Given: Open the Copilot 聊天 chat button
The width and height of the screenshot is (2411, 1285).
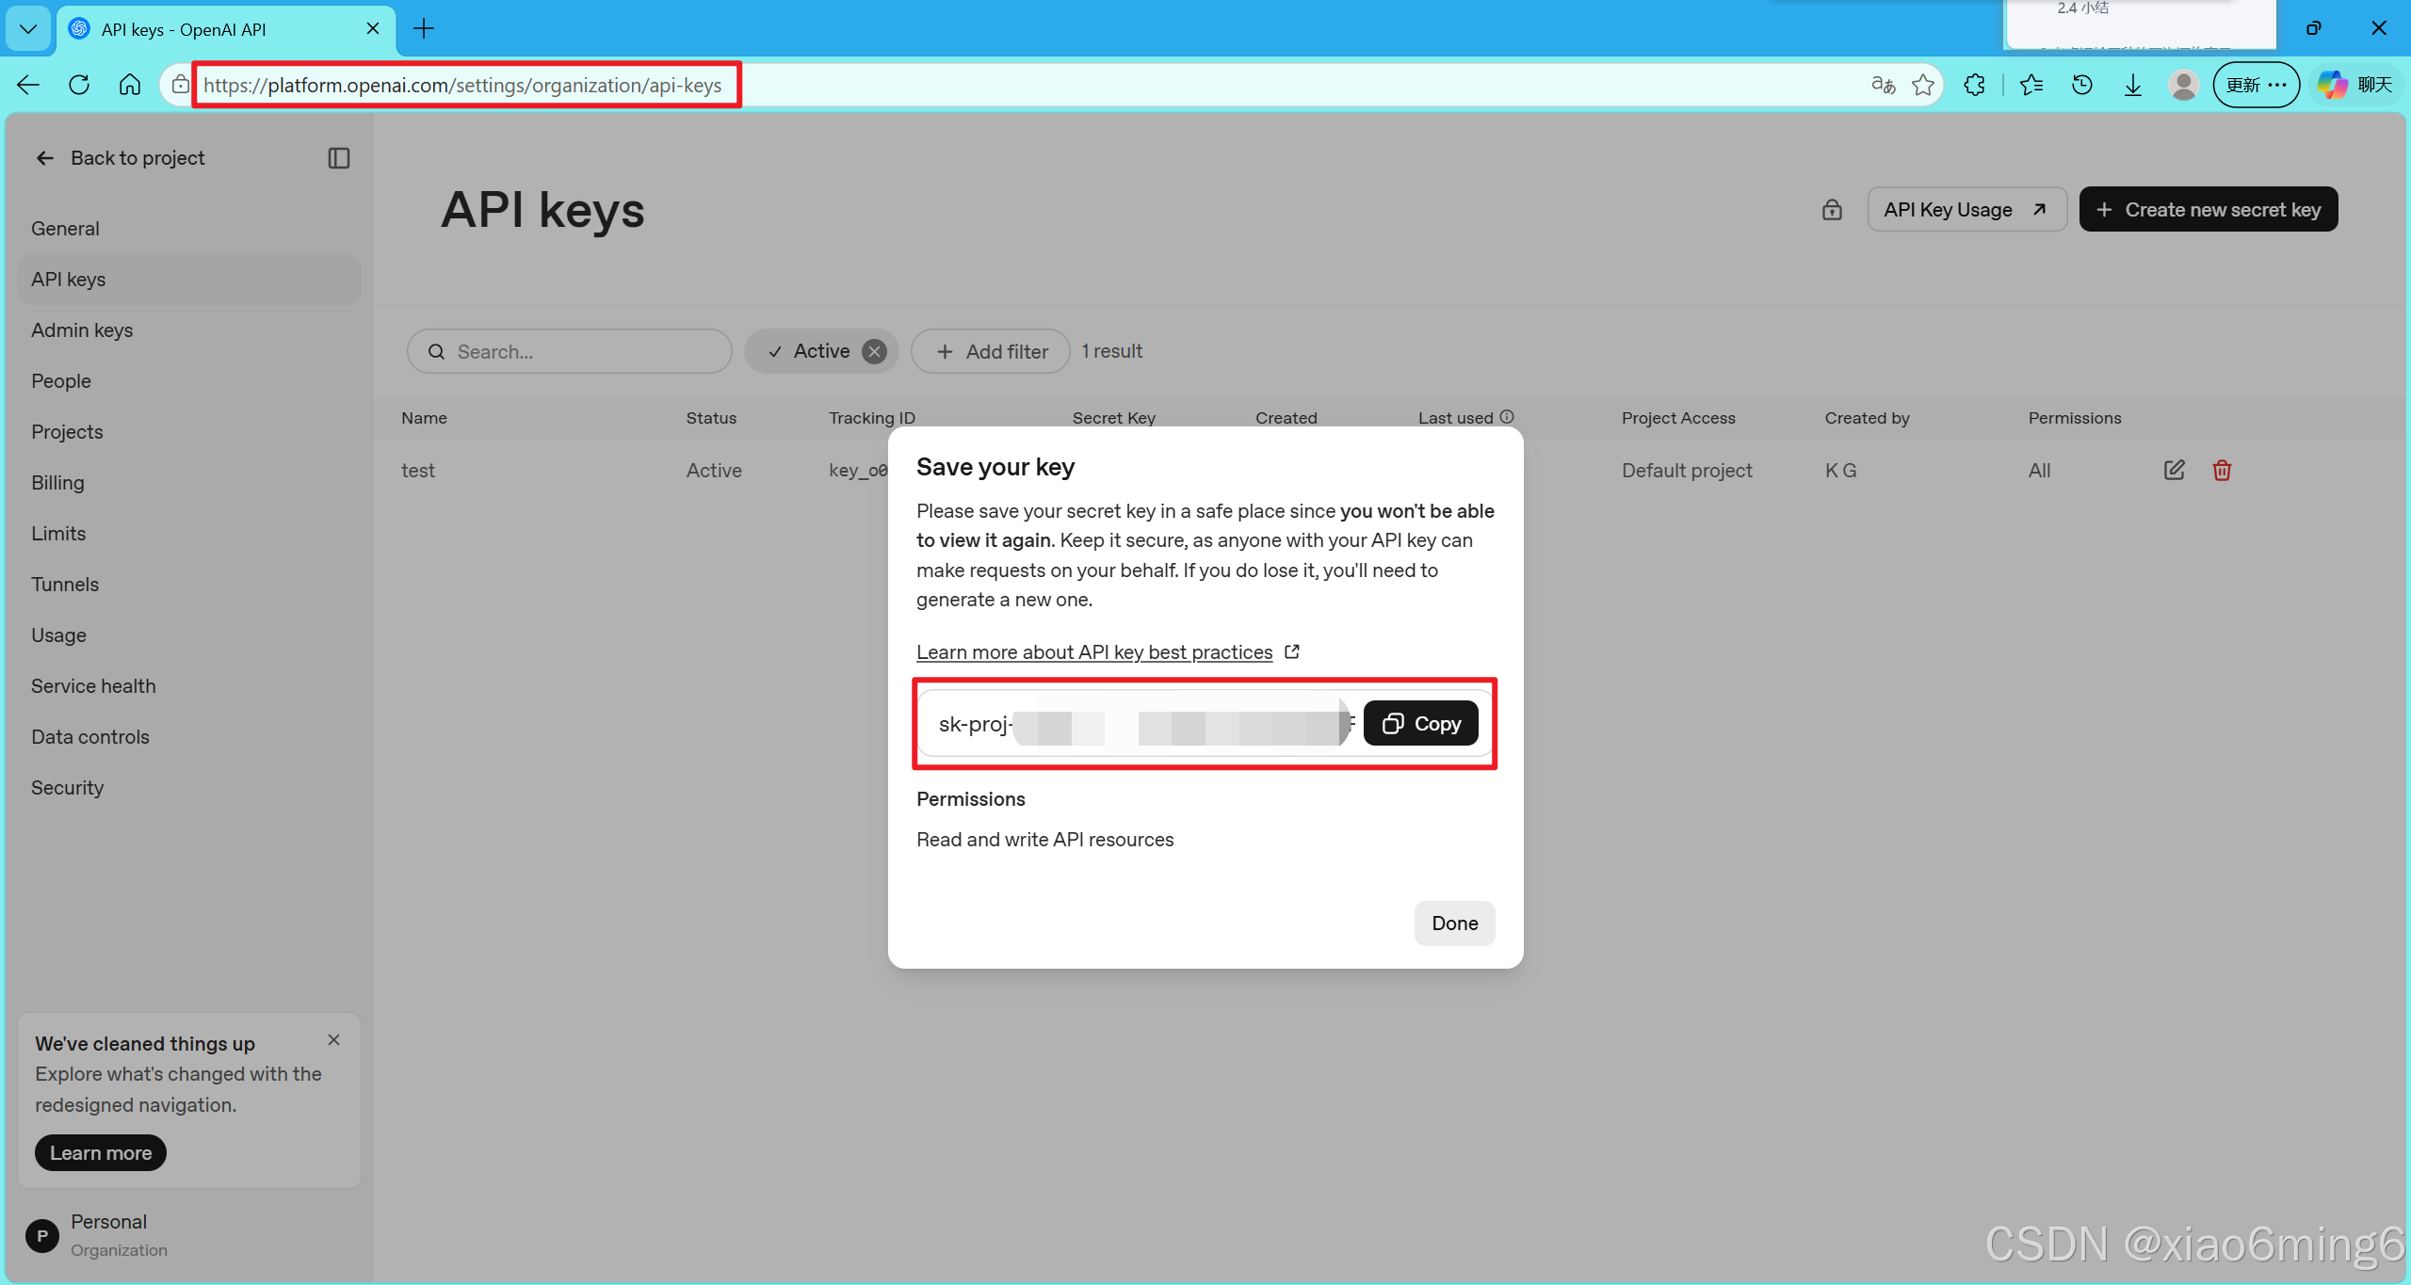Looking at the screenshot, I should pos(2355,85).
